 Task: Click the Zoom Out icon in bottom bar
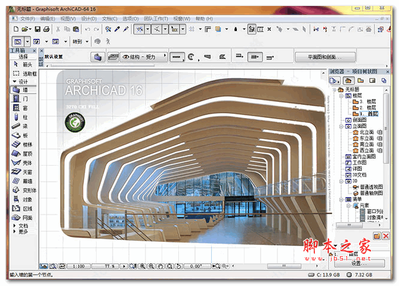[151, 266]
